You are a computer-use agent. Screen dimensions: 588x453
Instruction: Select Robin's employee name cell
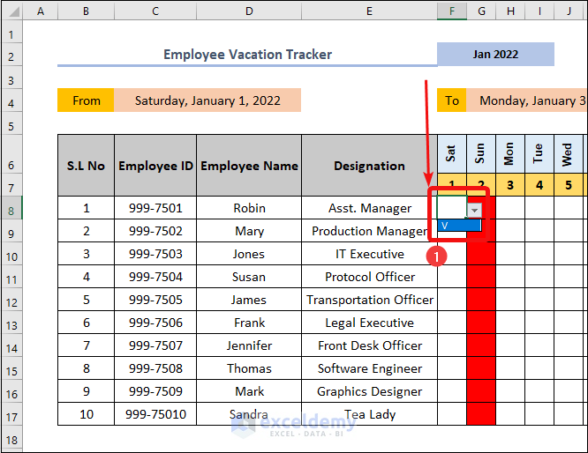coord(249,209)
